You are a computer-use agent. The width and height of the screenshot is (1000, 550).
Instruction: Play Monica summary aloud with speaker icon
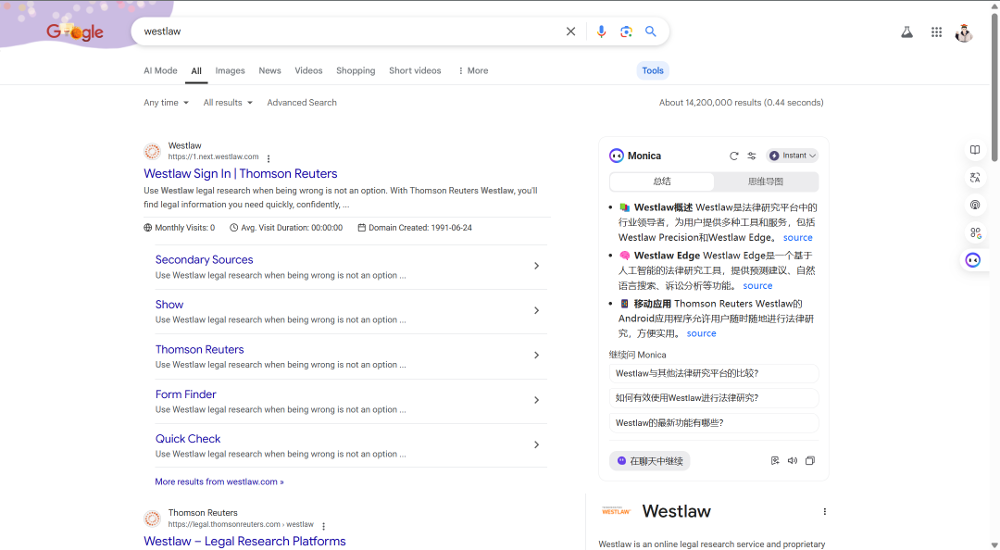pos(792,461)
